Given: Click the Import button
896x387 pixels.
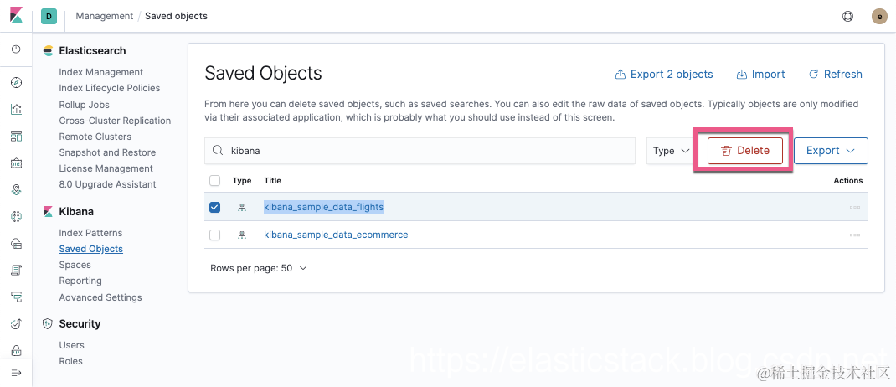Looking at the screenshot, I should (760, 75).
